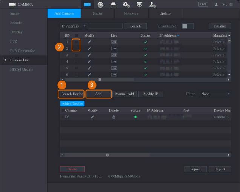The height and width of the screenshot is (192, 240).
Task: Switch to the Update tab
Action: [165, 14]
